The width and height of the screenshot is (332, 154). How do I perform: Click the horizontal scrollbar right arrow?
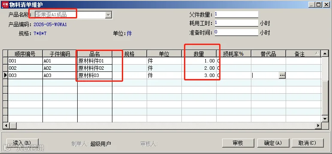(318, 126)
